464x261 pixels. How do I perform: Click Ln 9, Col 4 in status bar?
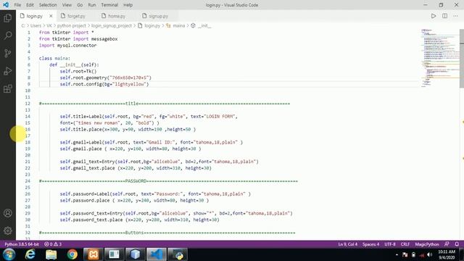tap(348, 244)
